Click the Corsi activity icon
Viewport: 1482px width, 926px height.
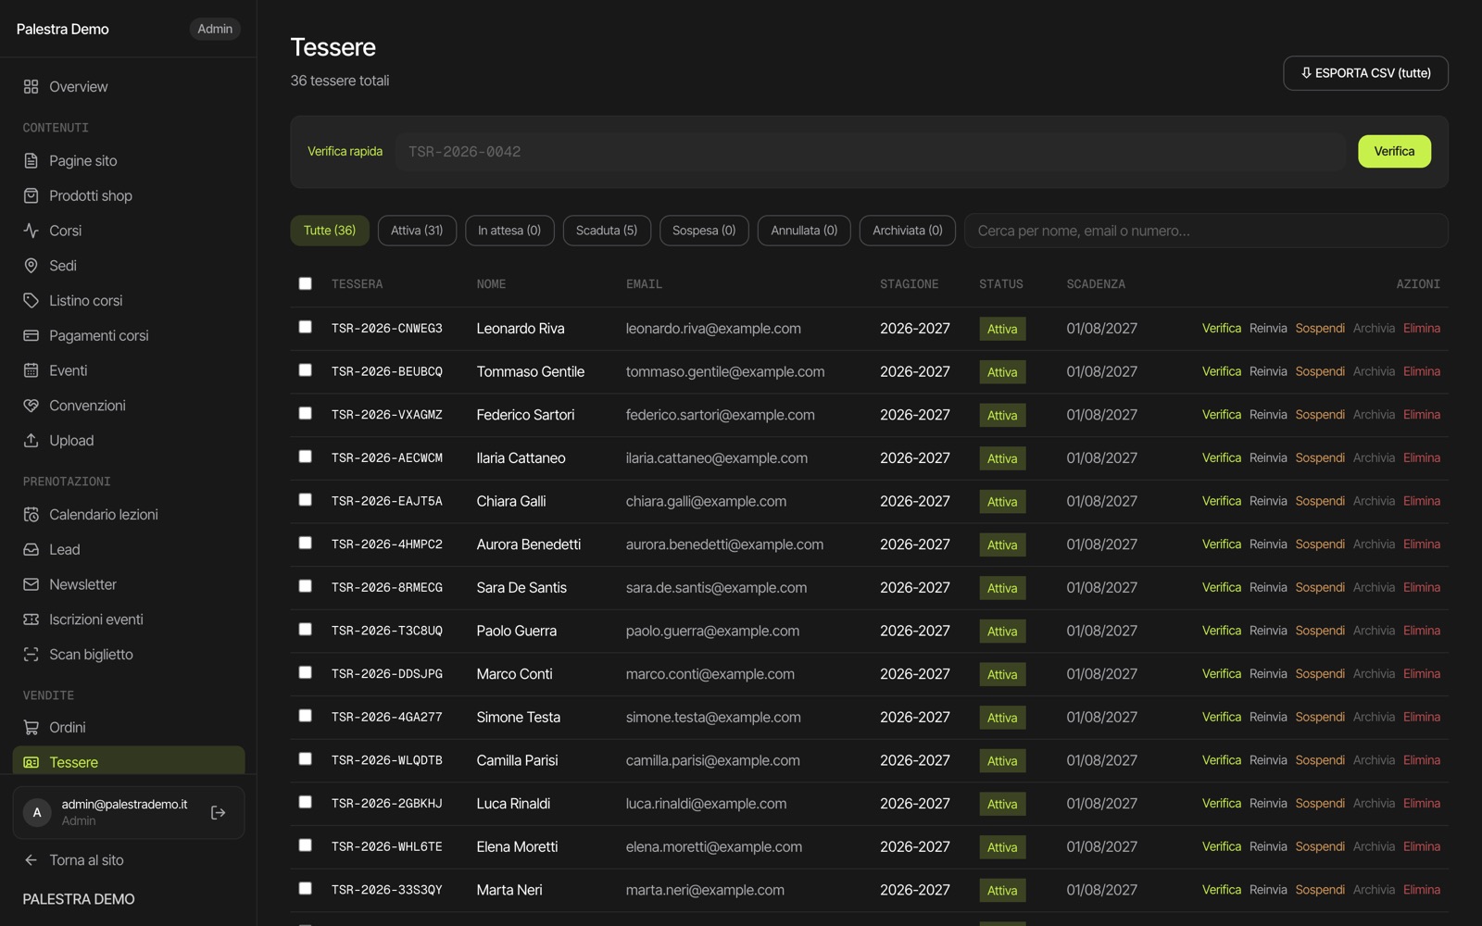[x=31, y=231]
